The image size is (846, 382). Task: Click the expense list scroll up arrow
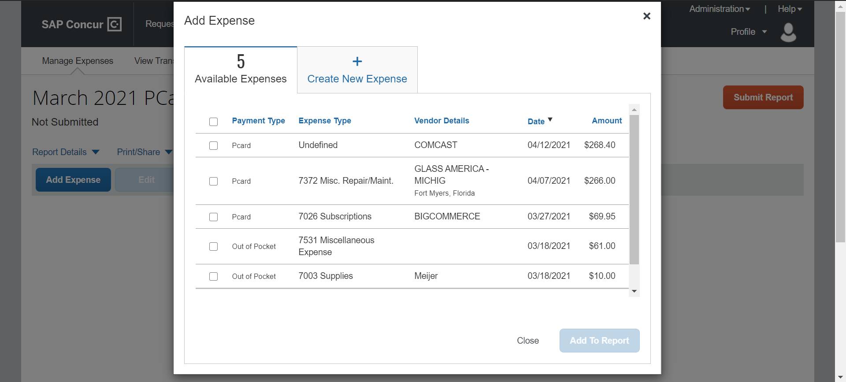(x=634, y=110)
